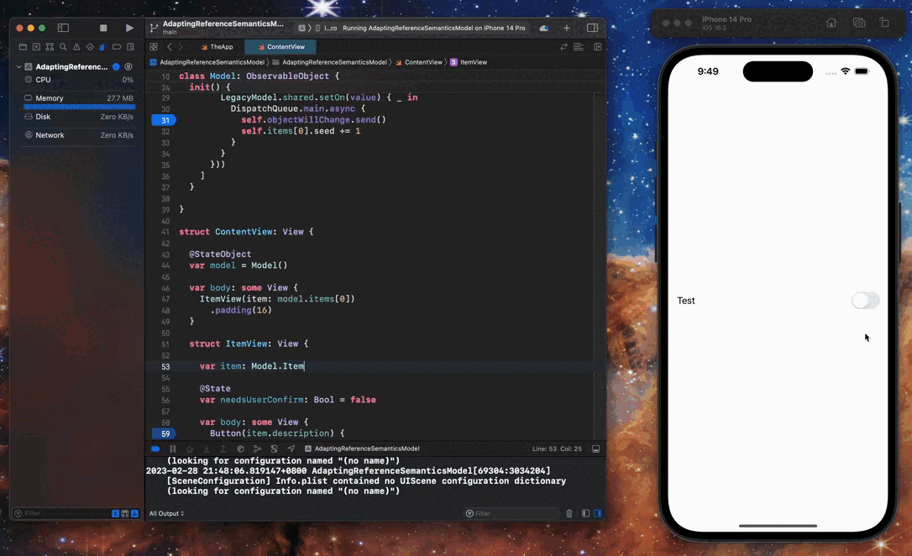This screenshot has width=912, height=556.
Task: Click the source control branch icon
Action: pyautogui.click(x=154, y=28)
